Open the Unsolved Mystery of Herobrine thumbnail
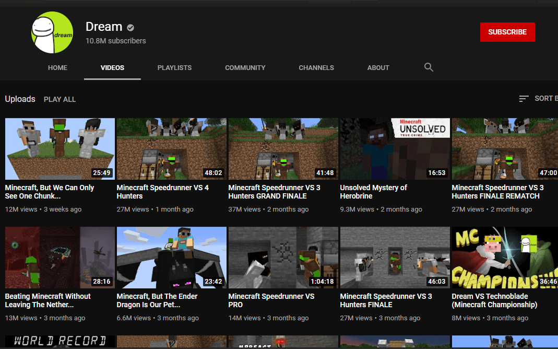Image resolution: width=558 pixels, height=349 pixels. [395, 149]
